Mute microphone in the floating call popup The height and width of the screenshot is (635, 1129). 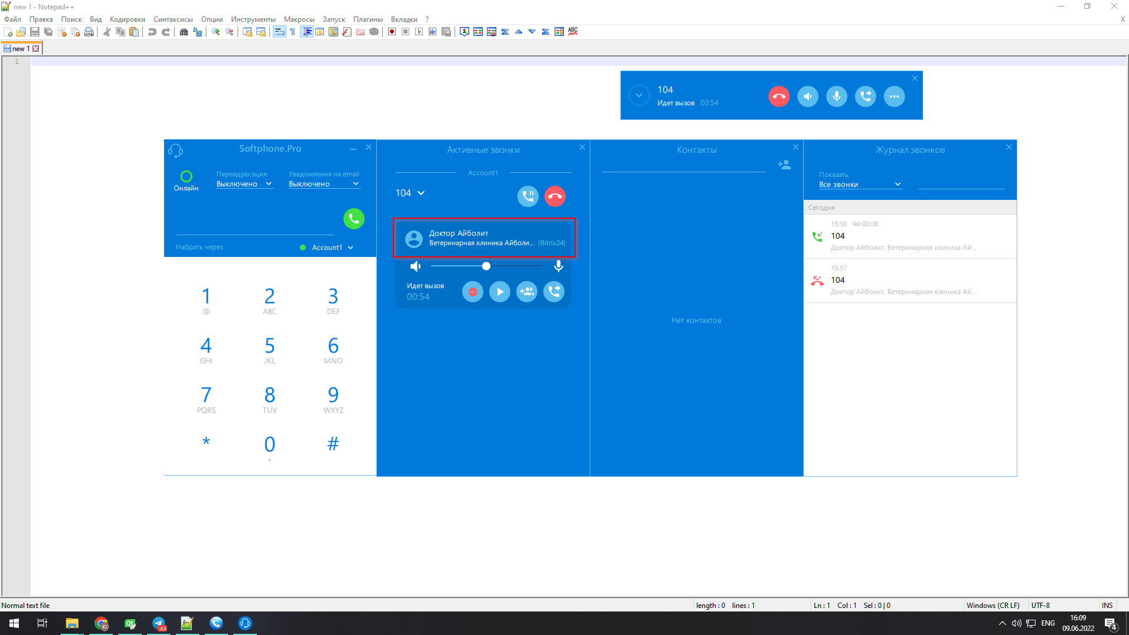click(x=836, y=96)
